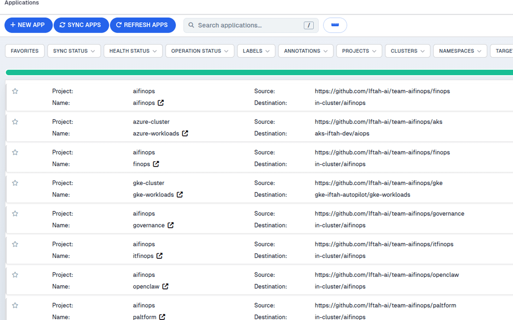Screen dimensions: 513x320
Task: Favorite the azure-workloads application via its star
Action: (15, 122)
